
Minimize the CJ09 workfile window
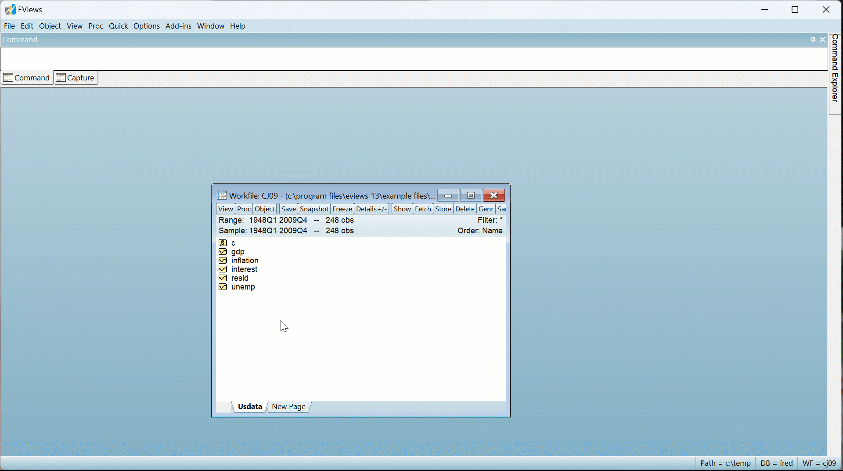click(x=448, y=196)
